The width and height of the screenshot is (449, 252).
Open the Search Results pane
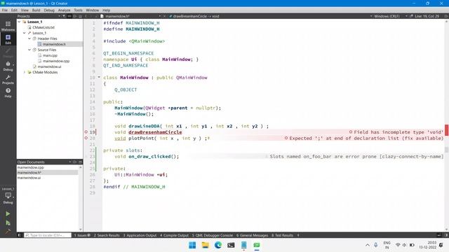pyautogui.click(x=107, y=235)
